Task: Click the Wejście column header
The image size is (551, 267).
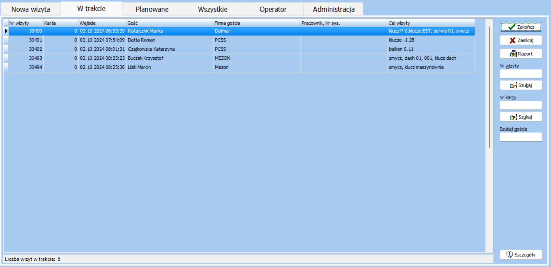Action: click(102, 23)
